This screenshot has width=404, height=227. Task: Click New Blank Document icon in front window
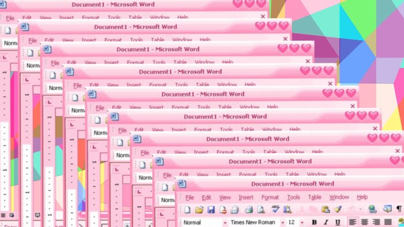pyautogui.click(x=188, y=210)
